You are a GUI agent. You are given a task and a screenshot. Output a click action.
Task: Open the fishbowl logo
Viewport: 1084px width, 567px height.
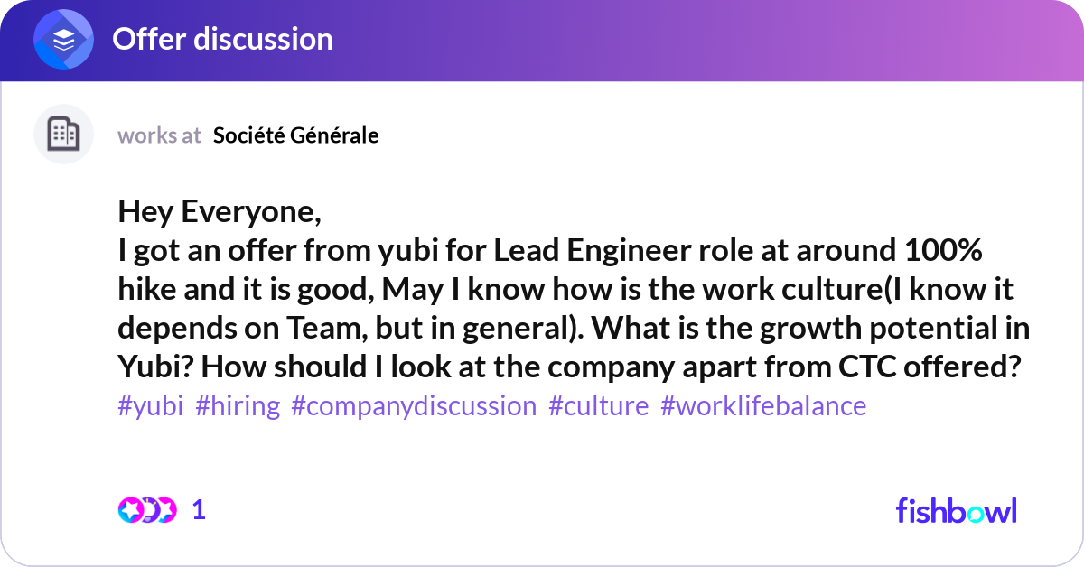956,510
